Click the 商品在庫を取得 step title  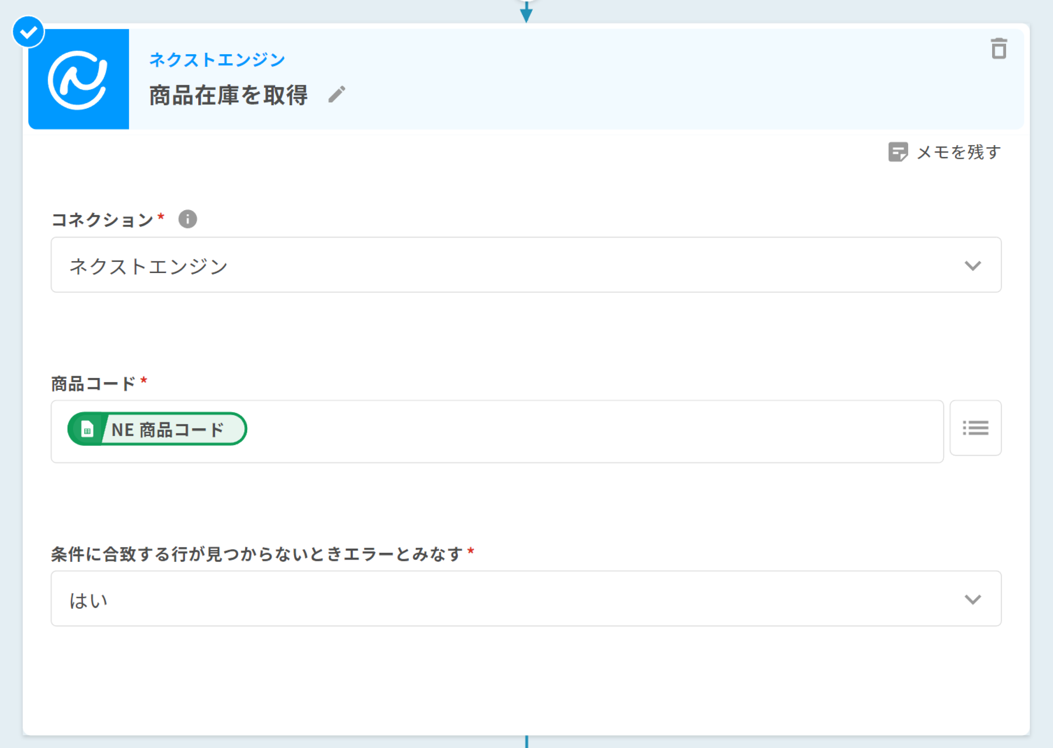point(228,95)
